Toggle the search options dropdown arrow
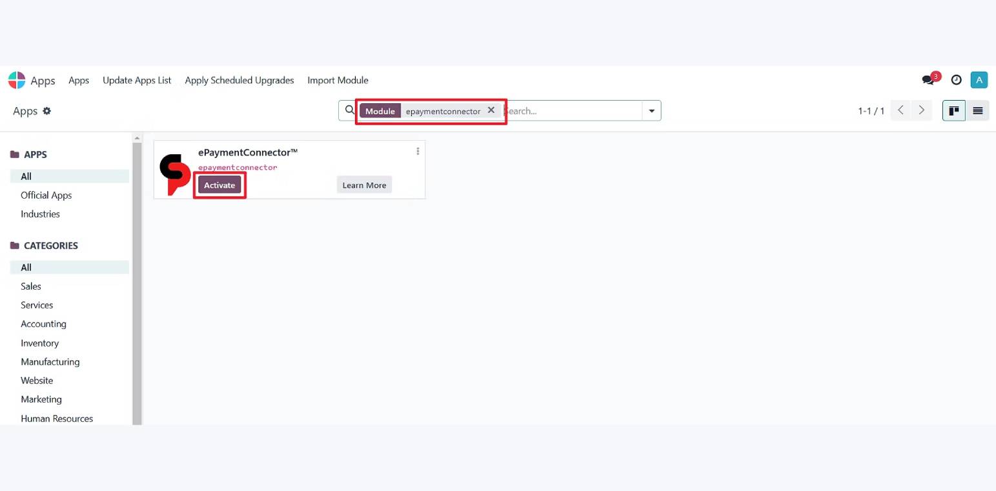Image resolution: width=996 pixels, height=491 pixels. tap(651, 111)
